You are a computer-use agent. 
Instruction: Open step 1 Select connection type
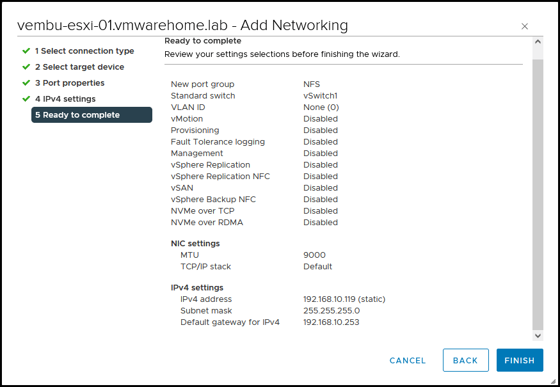[x=84, y=51]
